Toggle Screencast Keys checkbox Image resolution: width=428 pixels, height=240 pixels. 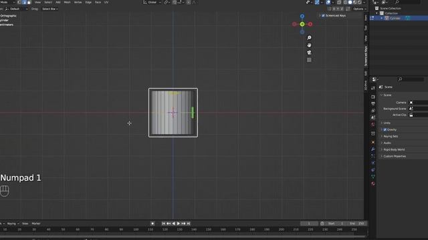click(323, 15)
